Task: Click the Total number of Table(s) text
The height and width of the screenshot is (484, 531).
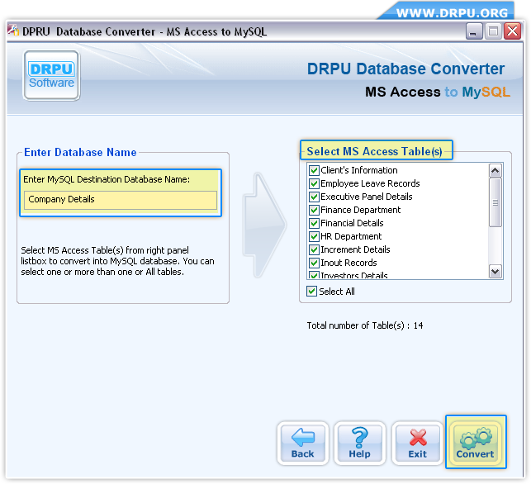Action: pos(365,325)
